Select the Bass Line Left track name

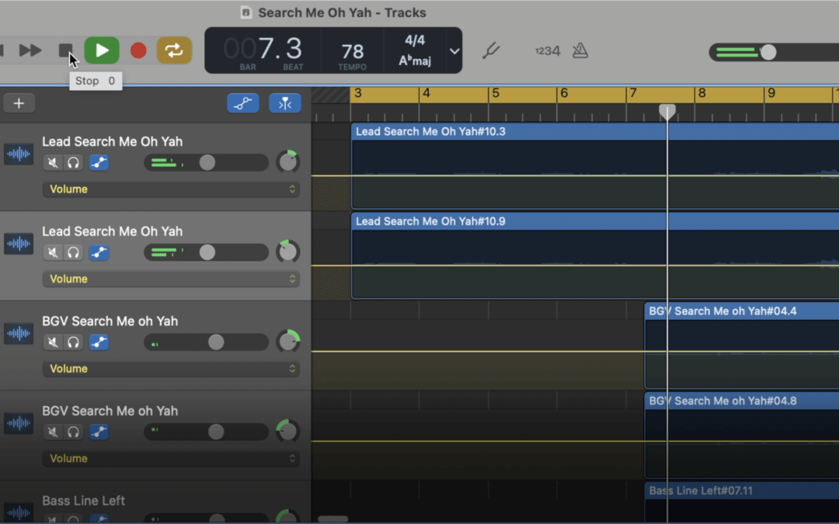pyautogui.click(x=83, y=501)
